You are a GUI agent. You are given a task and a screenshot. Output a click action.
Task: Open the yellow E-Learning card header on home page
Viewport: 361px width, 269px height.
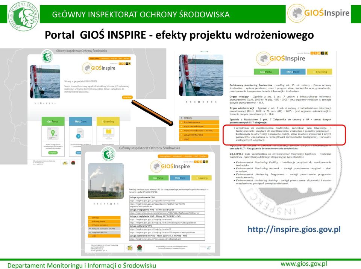click(x=108, y=122)
